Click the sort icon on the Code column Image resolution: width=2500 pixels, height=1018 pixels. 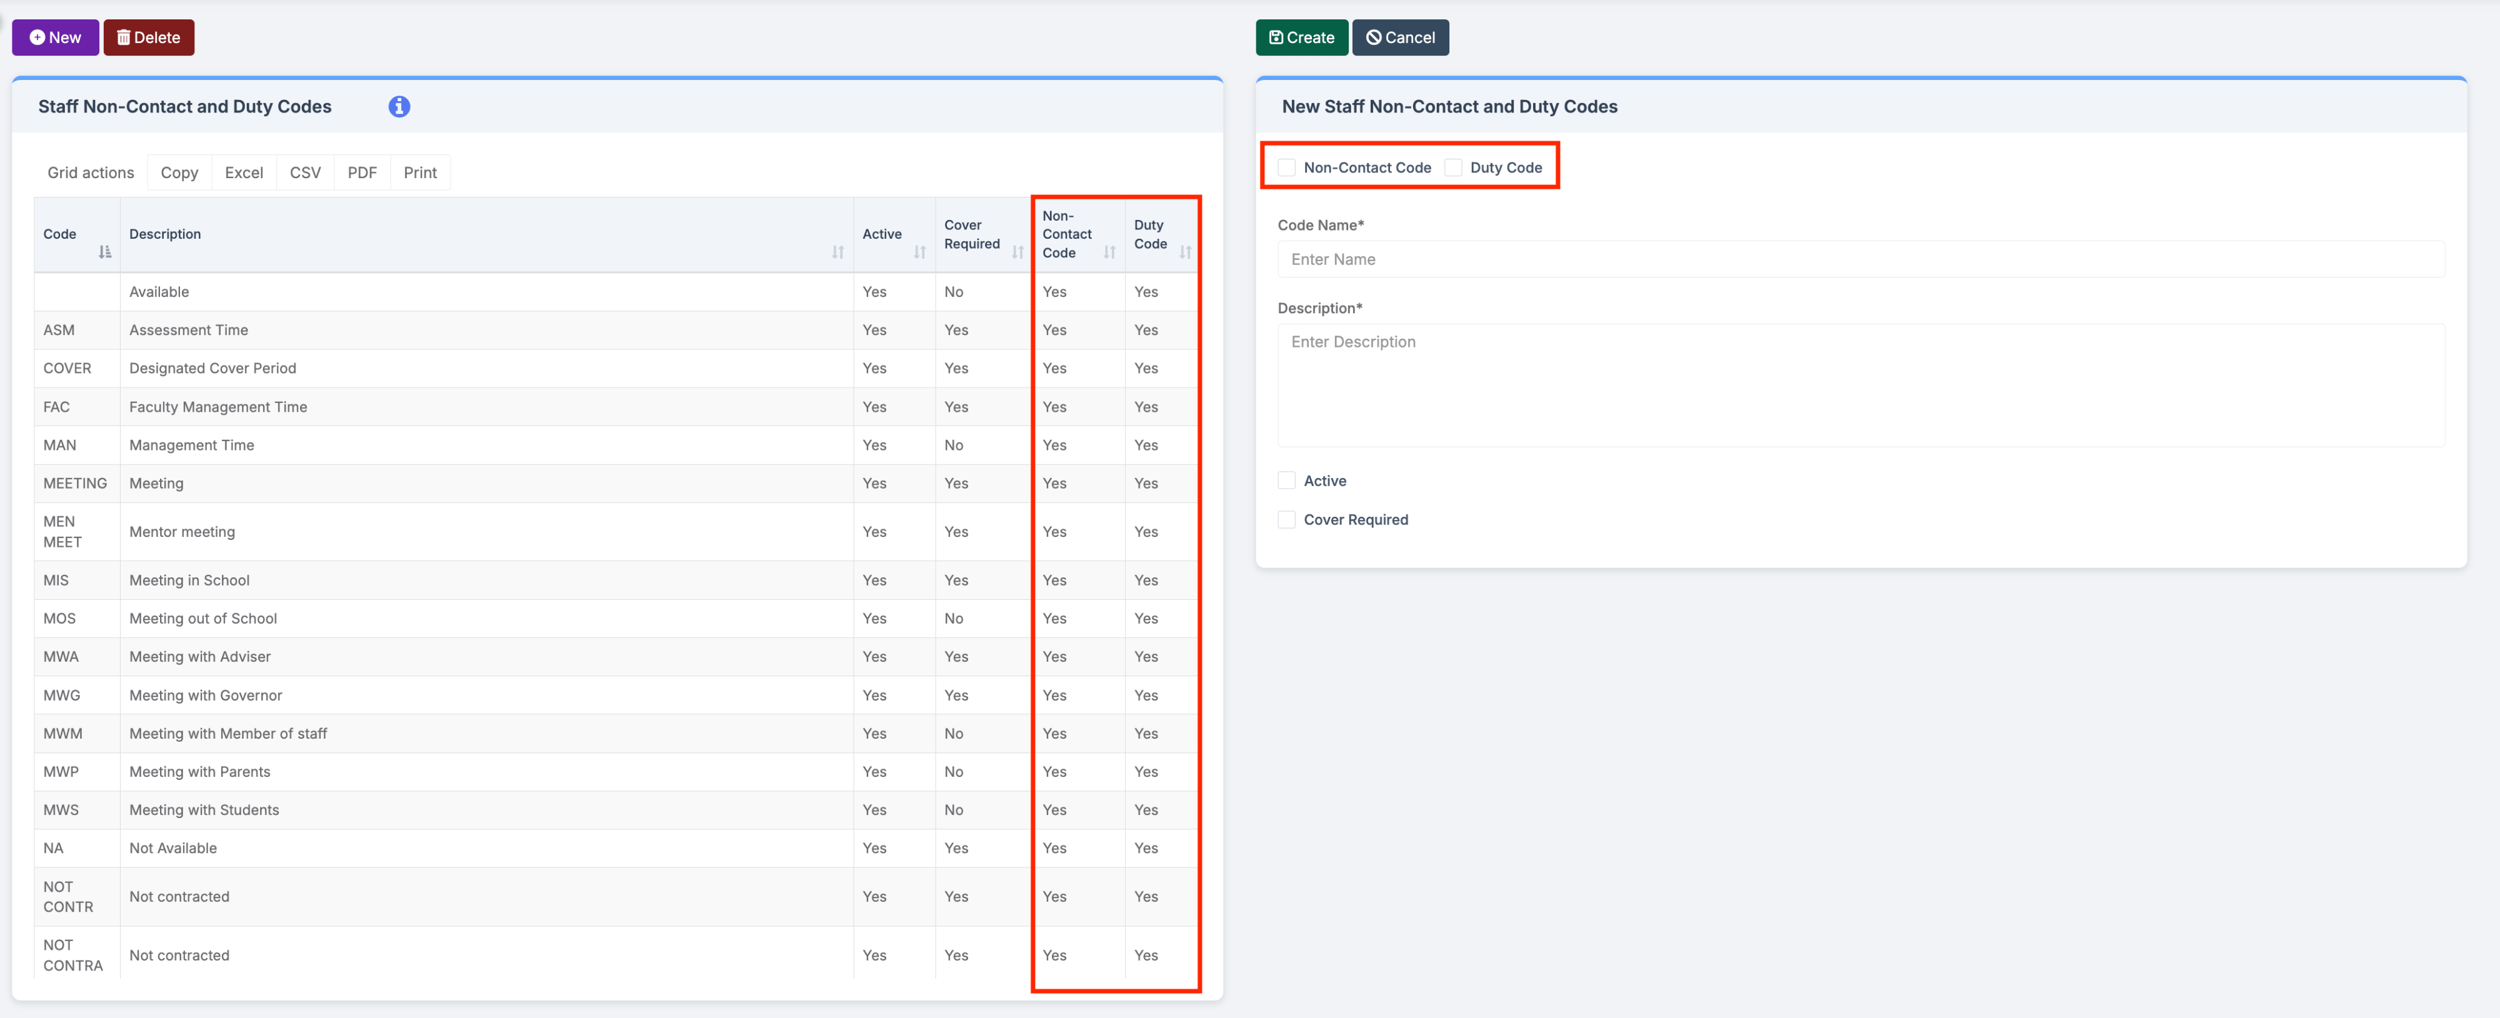[x=105, y=252]
